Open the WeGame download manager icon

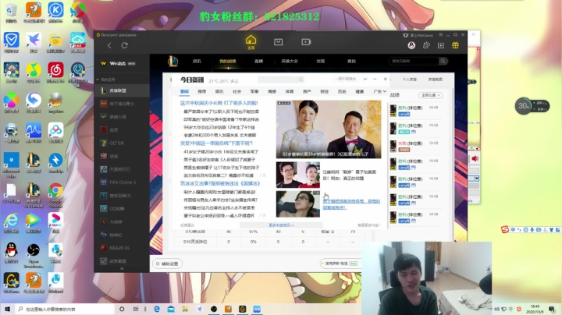(x=440, y=45)
